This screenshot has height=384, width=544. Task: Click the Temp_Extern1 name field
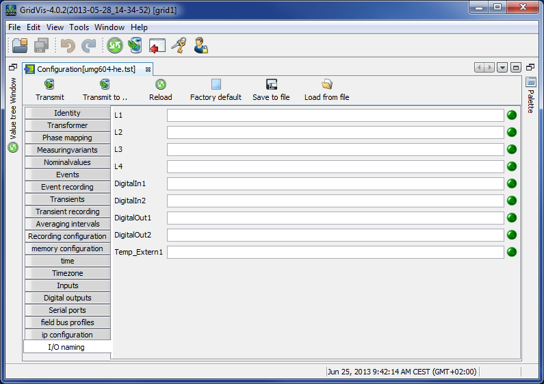point(335,252)
